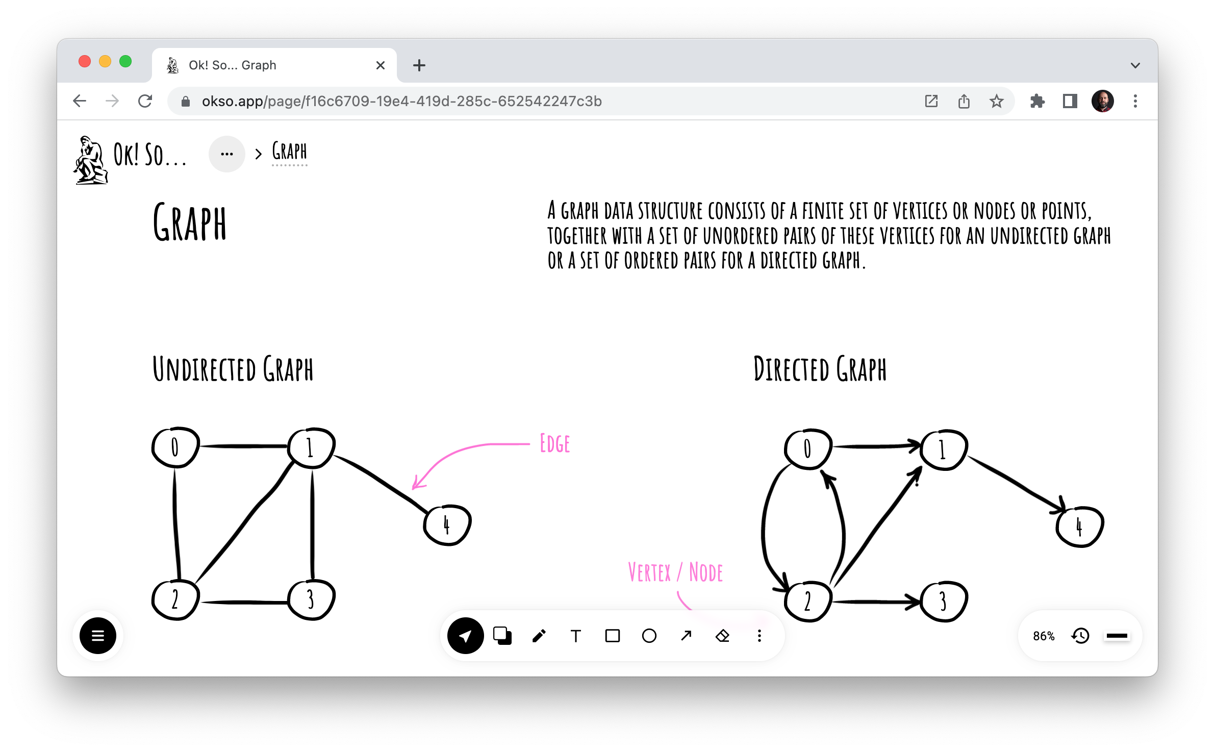Select the eraser tool

pos(722,635)
